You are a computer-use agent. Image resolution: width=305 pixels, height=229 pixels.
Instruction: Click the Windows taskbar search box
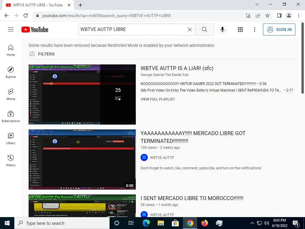click(x=62, y=223)
